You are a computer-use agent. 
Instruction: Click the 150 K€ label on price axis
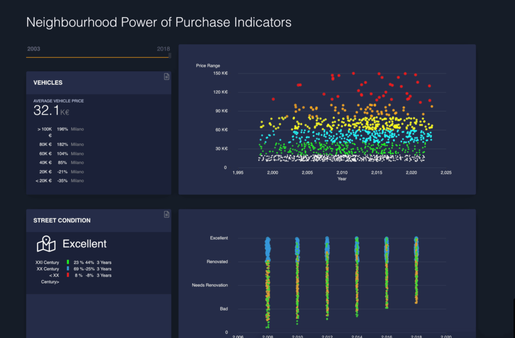point(220,73)
